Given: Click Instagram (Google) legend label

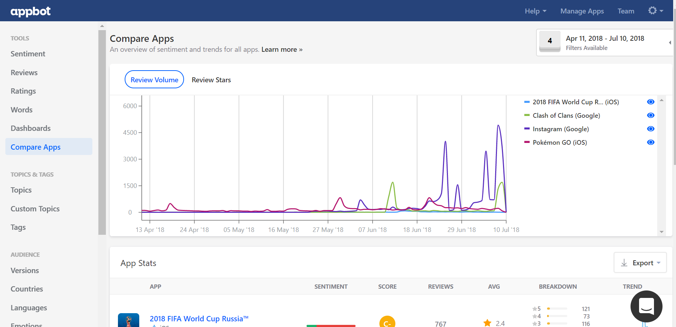Looking at the screenshot, I should (x=561, y=129).
